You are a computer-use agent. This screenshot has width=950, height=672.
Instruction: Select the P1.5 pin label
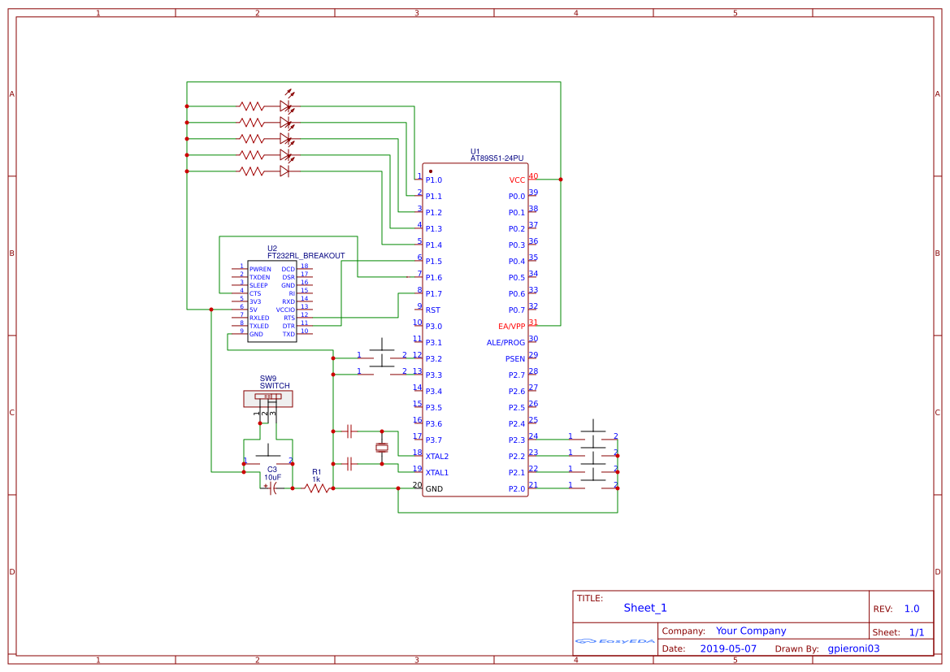[433, 261]
